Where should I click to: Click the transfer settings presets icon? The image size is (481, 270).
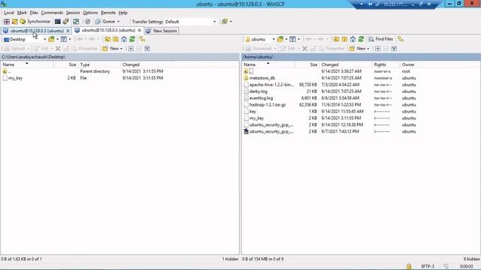225,22
